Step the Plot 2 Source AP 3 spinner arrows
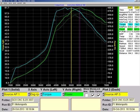The image size is (140, 112). click(103, 94)
